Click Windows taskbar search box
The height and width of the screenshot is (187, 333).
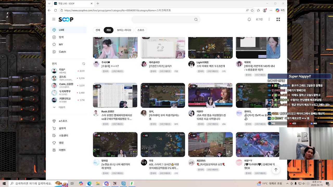[38, 184]
